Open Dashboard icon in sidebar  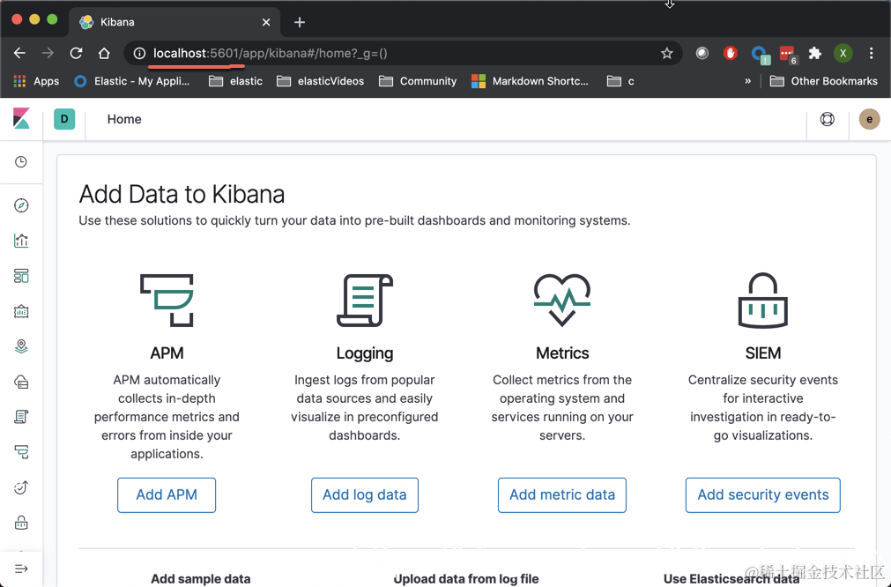(x=21, y=276)
